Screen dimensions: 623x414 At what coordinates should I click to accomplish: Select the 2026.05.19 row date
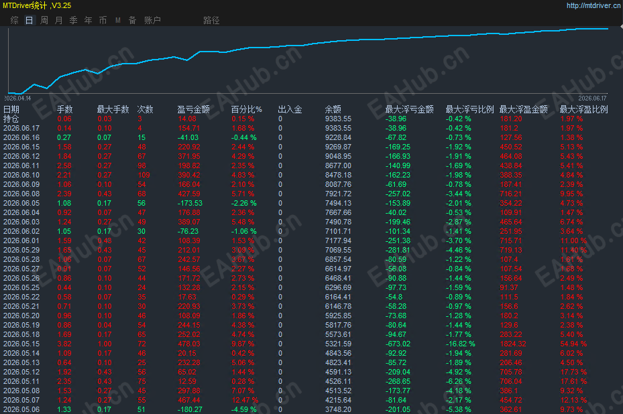click(x=21, y=325)
